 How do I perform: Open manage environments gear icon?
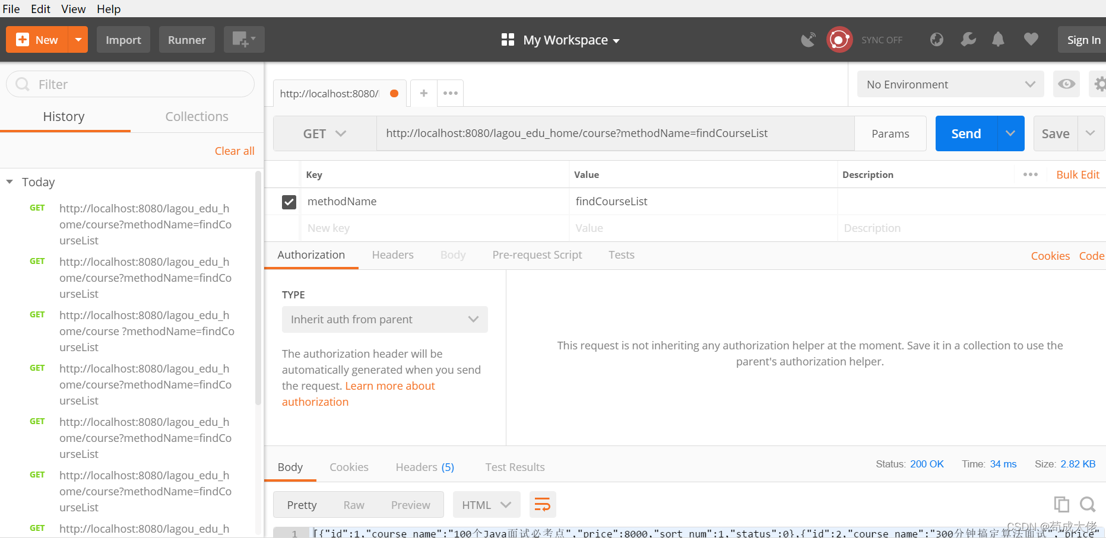1099,84
